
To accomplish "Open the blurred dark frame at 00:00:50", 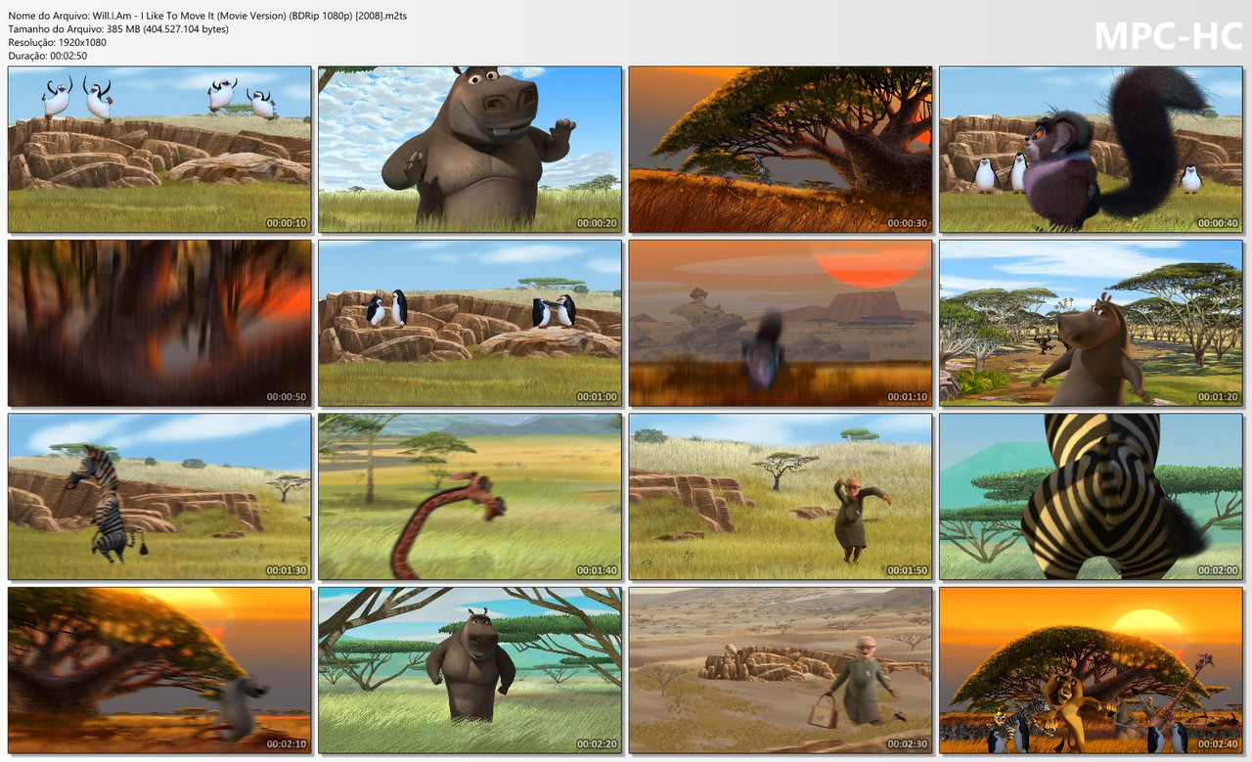I will click(158, 323).
